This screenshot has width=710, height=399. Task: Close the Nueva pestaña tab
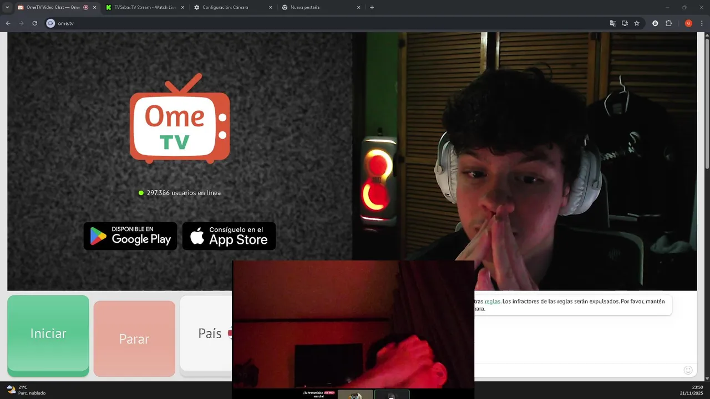click(359, 7)
